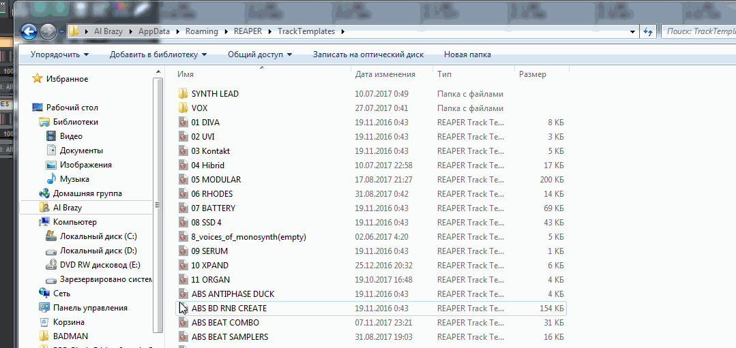
Task: Select ABS BEAT SAMPLERS file icon
Action: point(183,336)
